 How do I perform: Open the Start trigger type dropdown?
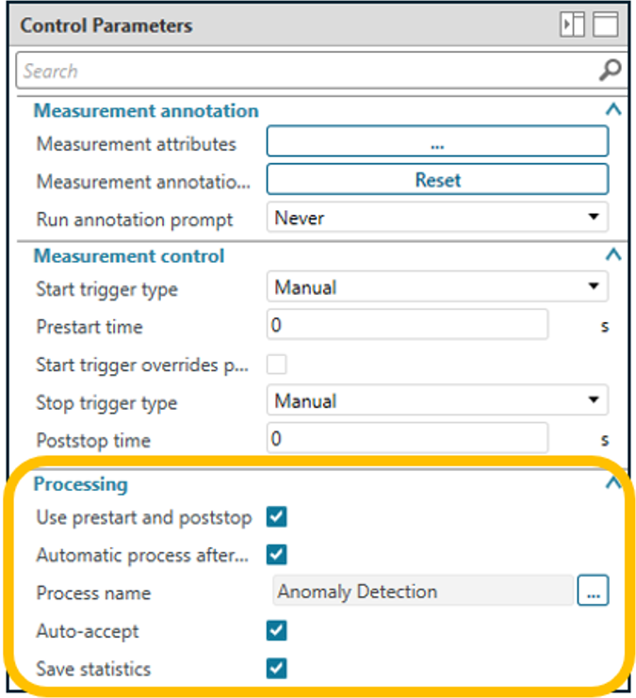click(x=437, y=287)
